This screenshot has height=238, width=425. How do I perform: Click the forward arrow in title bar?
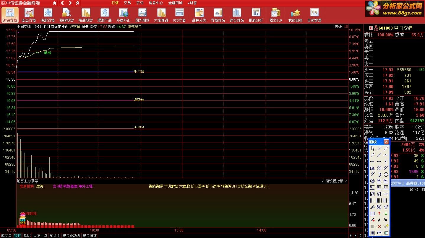[70, 3]
